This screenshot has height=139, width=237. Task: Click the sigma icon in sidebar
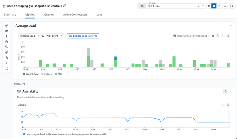(x=7, y=63)
